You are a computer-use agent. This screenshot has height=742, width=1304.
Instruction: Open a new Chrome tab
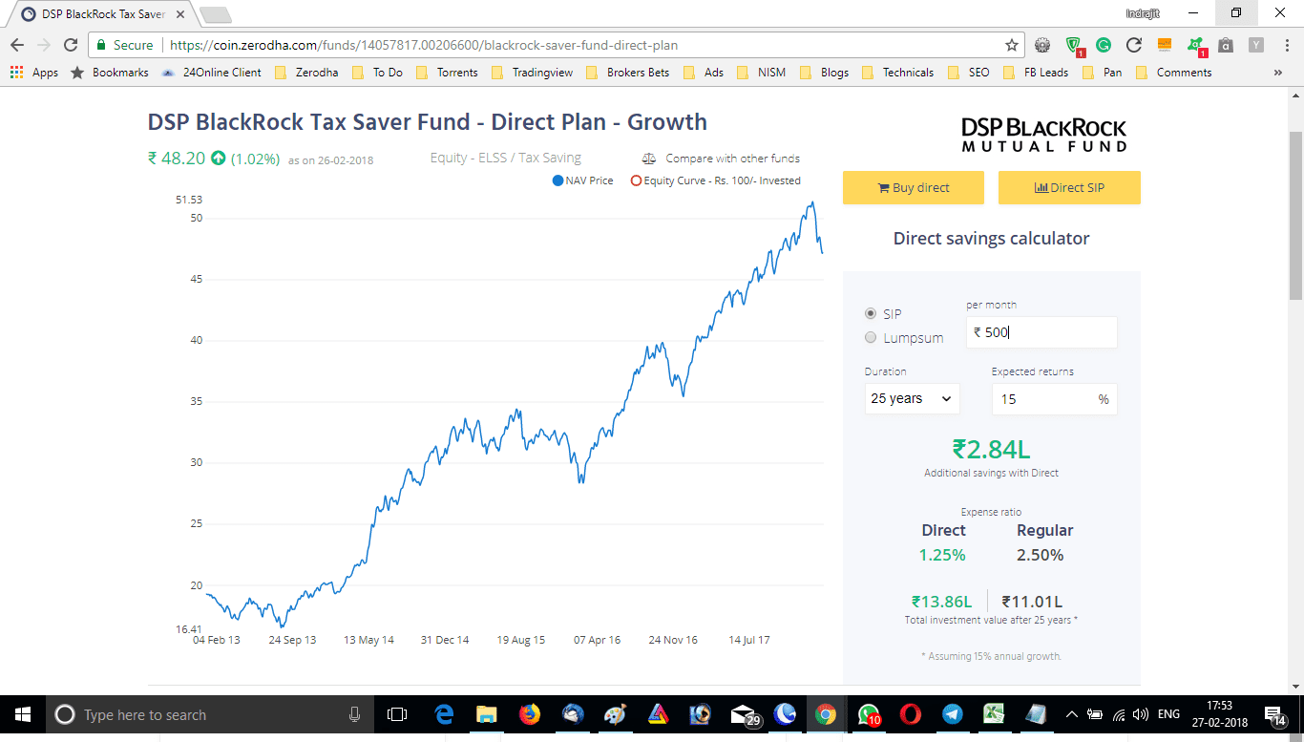point(216,14)
